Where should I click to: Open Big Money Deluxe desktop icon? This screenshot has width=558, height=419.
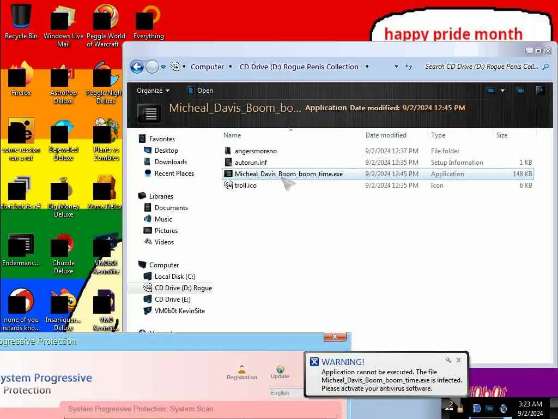coord(63,196)
